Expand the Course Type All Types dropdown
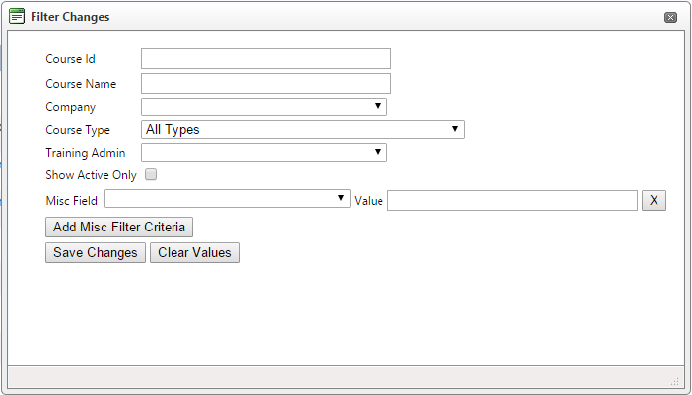Screen dimensions: 692x395 [x=303, y=130]
